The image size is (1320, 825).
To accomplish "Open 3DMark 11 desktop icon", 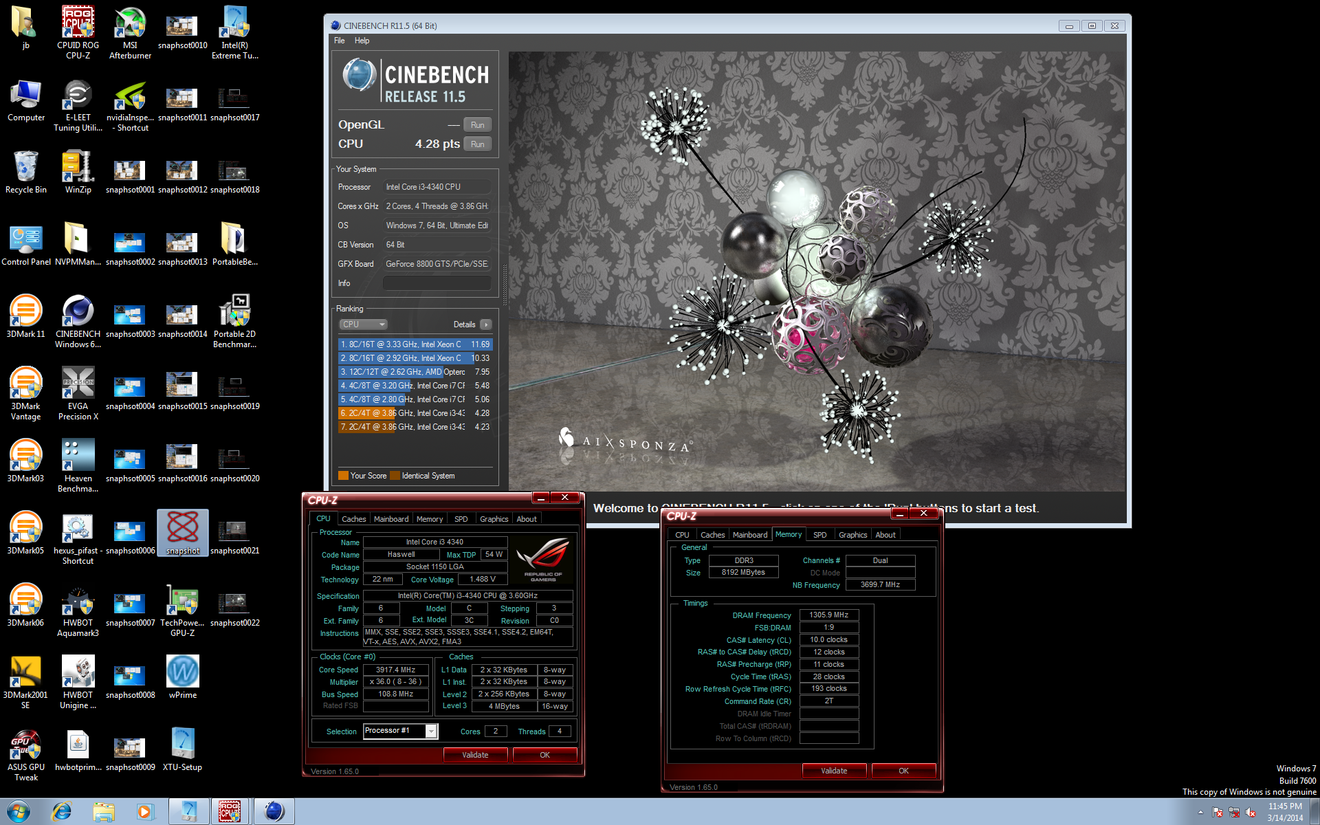I will click(x=25, y=316).
